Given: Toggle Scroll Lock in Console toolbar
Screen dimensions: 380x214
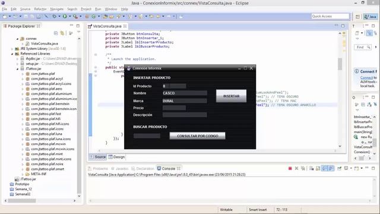Looking at the screenshot, I should 318,168.
